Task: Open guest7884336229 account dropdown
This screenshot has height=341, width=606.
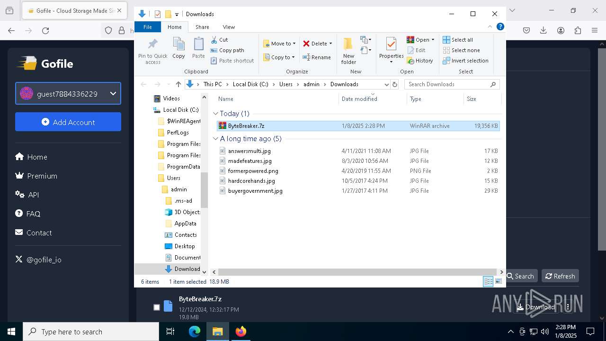Action: (x=68, y=93)
